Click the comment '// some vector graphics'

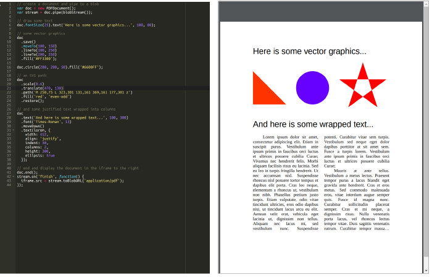41,33
